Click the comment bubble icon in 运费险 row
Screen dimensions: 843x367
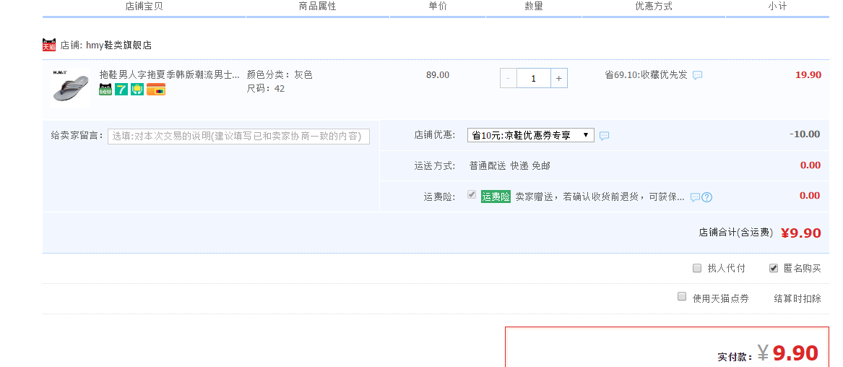coord(695,197)
